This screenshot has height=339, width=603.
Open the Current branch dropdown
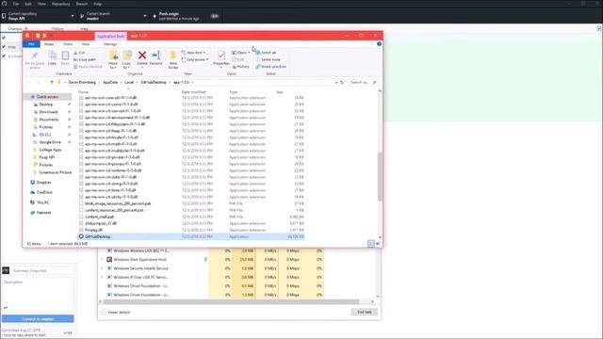(x=113, y=16)
